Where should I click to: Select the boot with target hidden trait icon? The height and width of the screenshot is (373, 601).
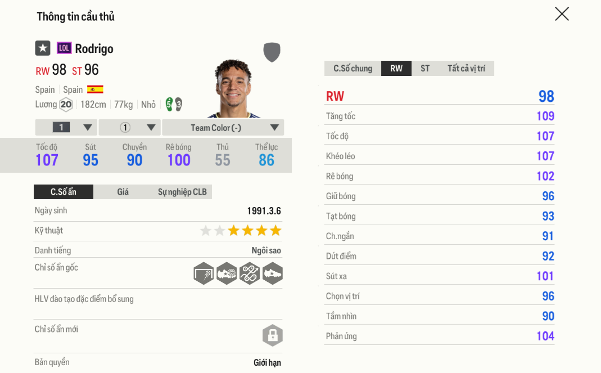(227, 274)
